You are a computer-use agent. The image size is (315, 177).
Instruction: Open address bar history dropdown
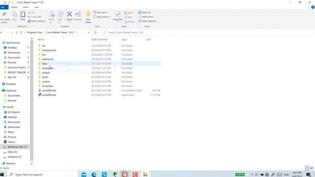click(89, 32)
